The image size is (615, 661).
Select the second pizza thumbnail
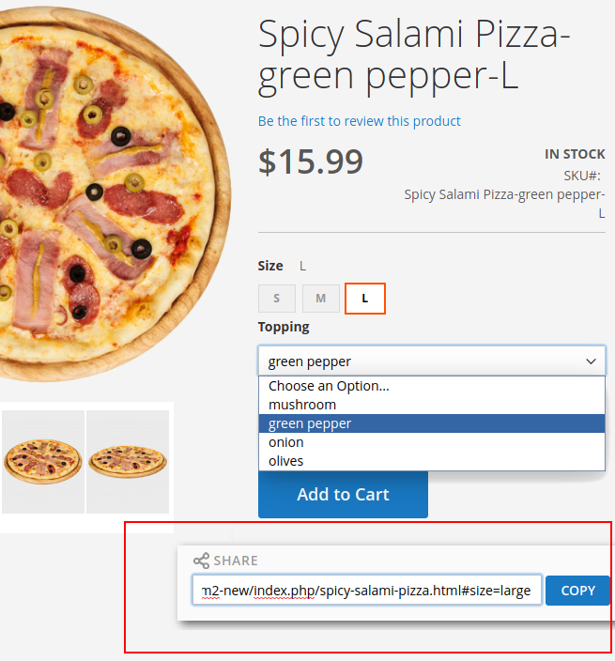click(x=128, y=462)
